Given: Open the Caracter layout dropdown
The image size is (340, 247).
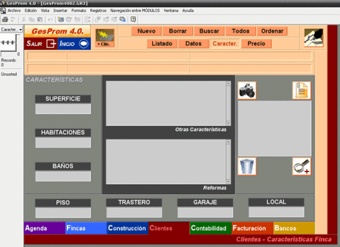Looking at the screenshot, I should [11, 30].
